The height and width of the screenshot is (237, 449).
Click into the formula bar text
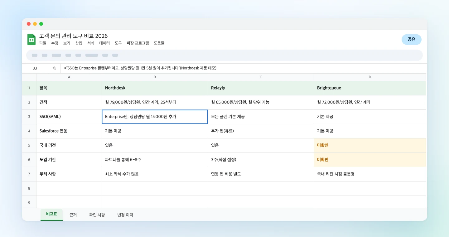pyautogui.click(x=140, y=68)
